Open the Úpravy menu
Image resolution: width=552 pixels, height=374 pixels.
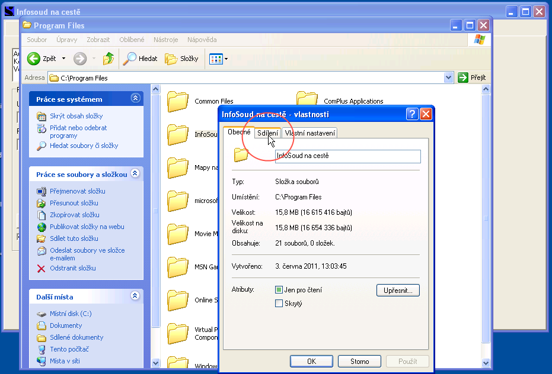tap(67, 40)
